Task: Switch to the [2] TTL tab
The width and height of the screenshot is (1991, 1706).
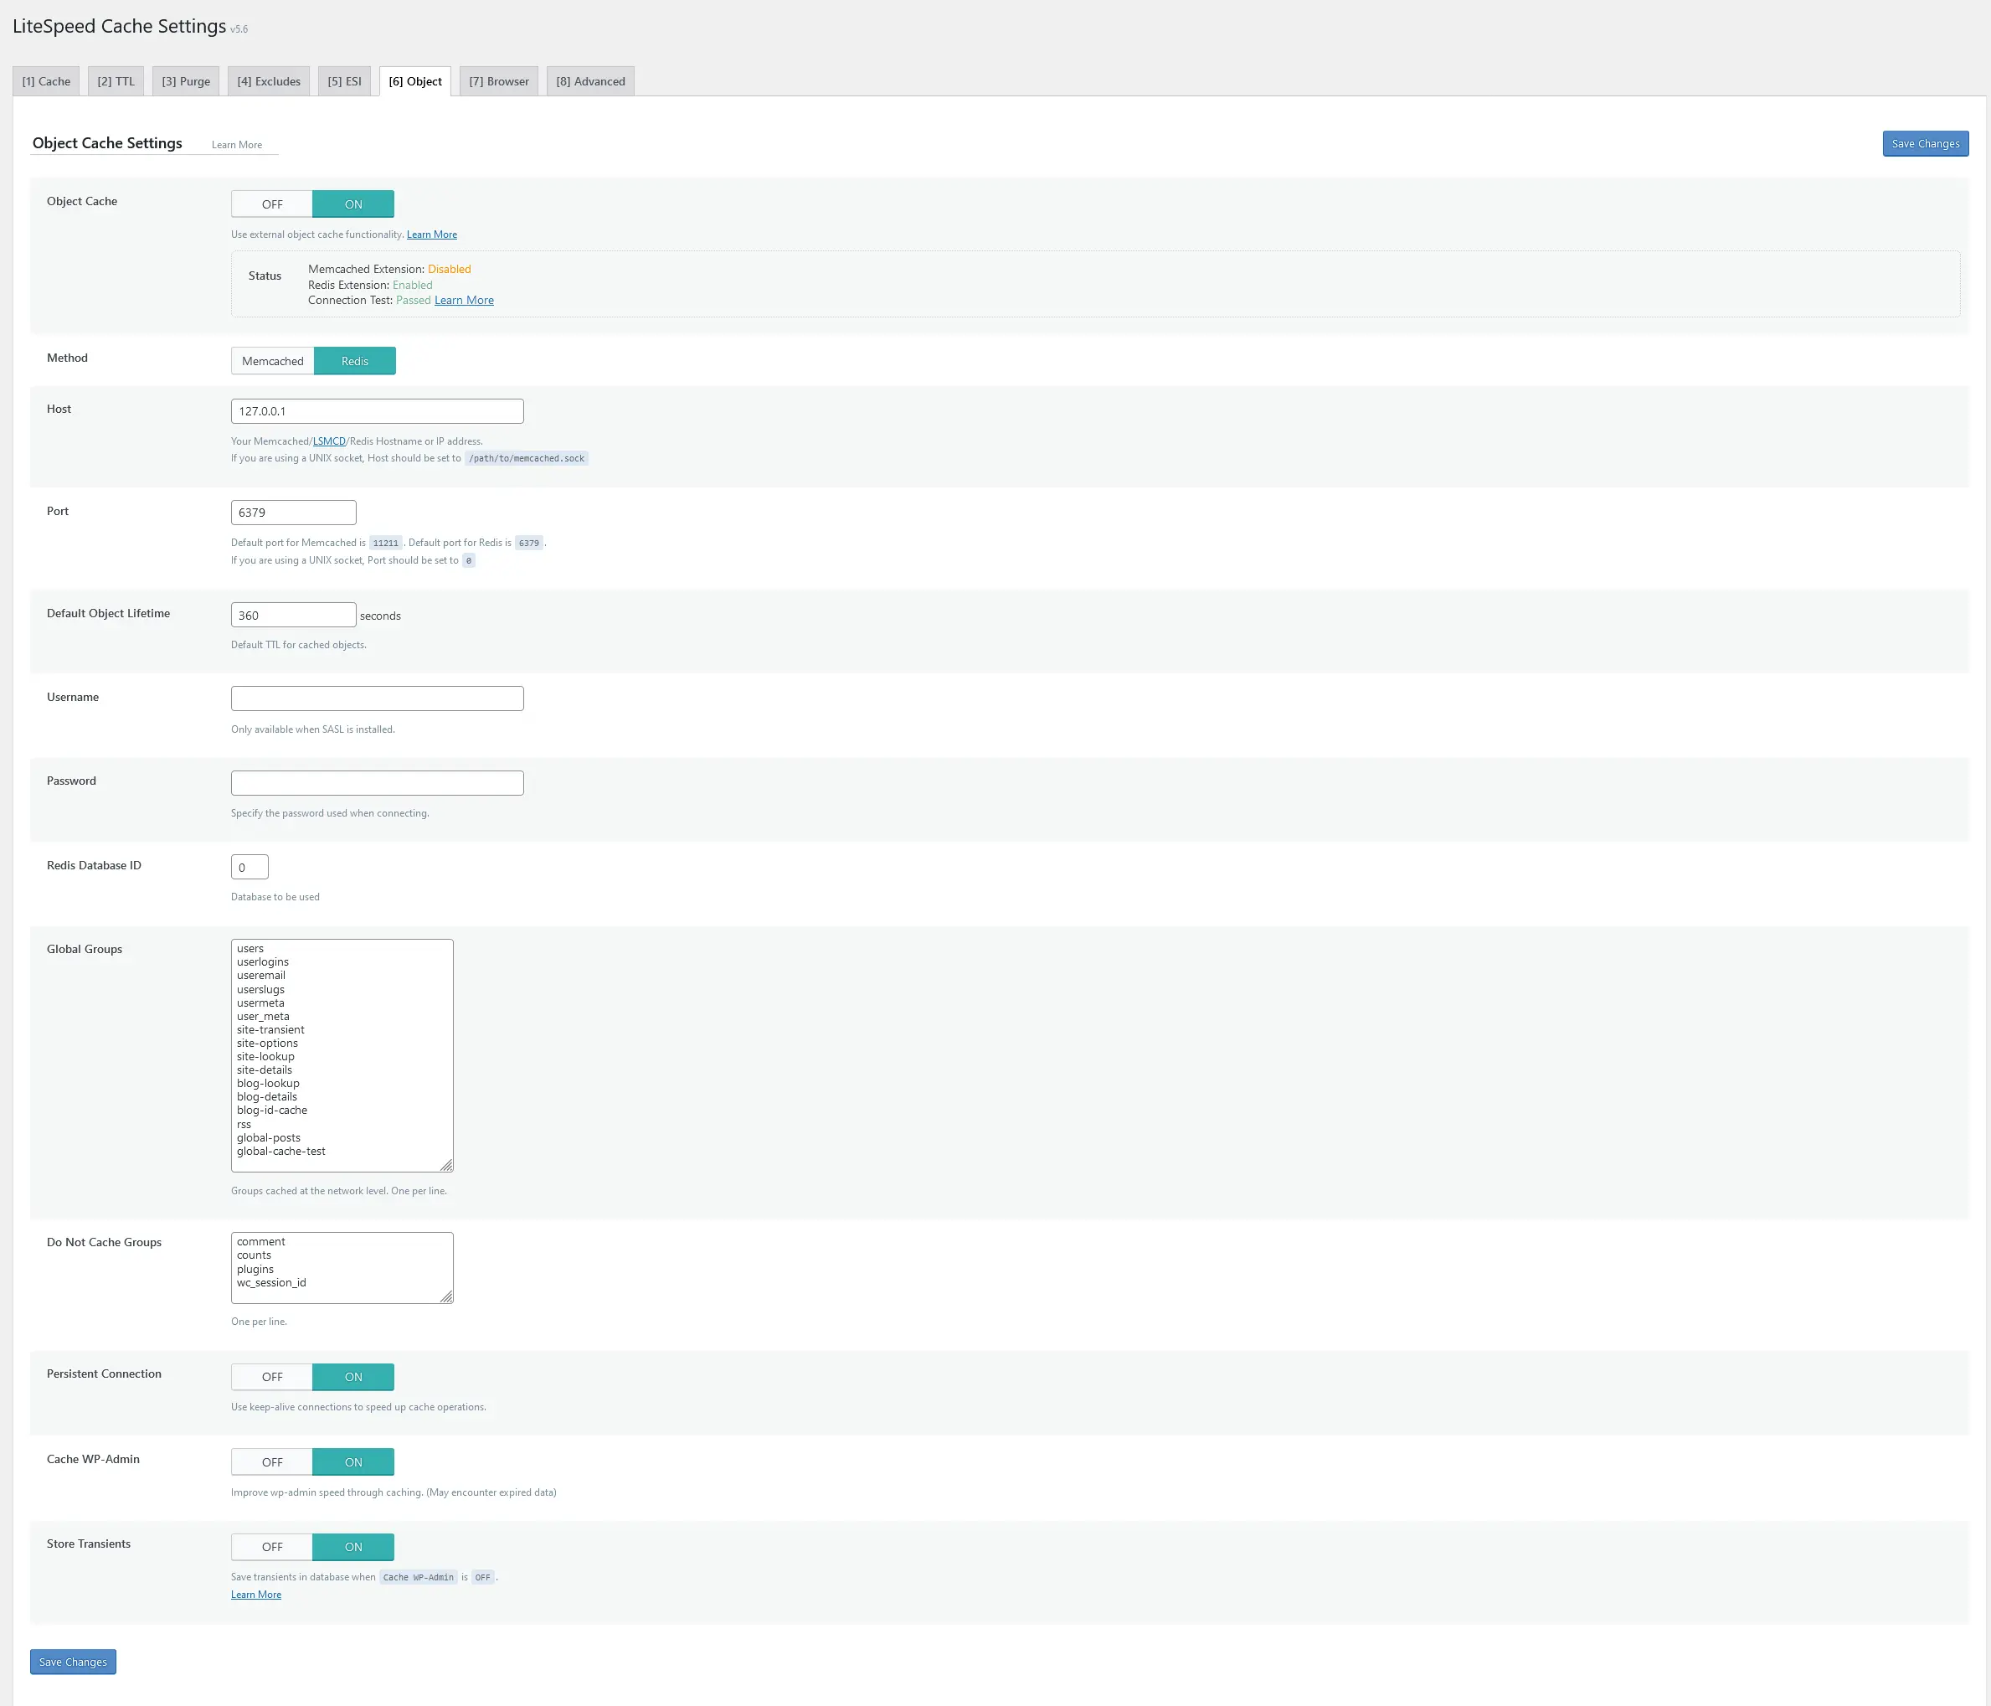Action: [116, 80]
